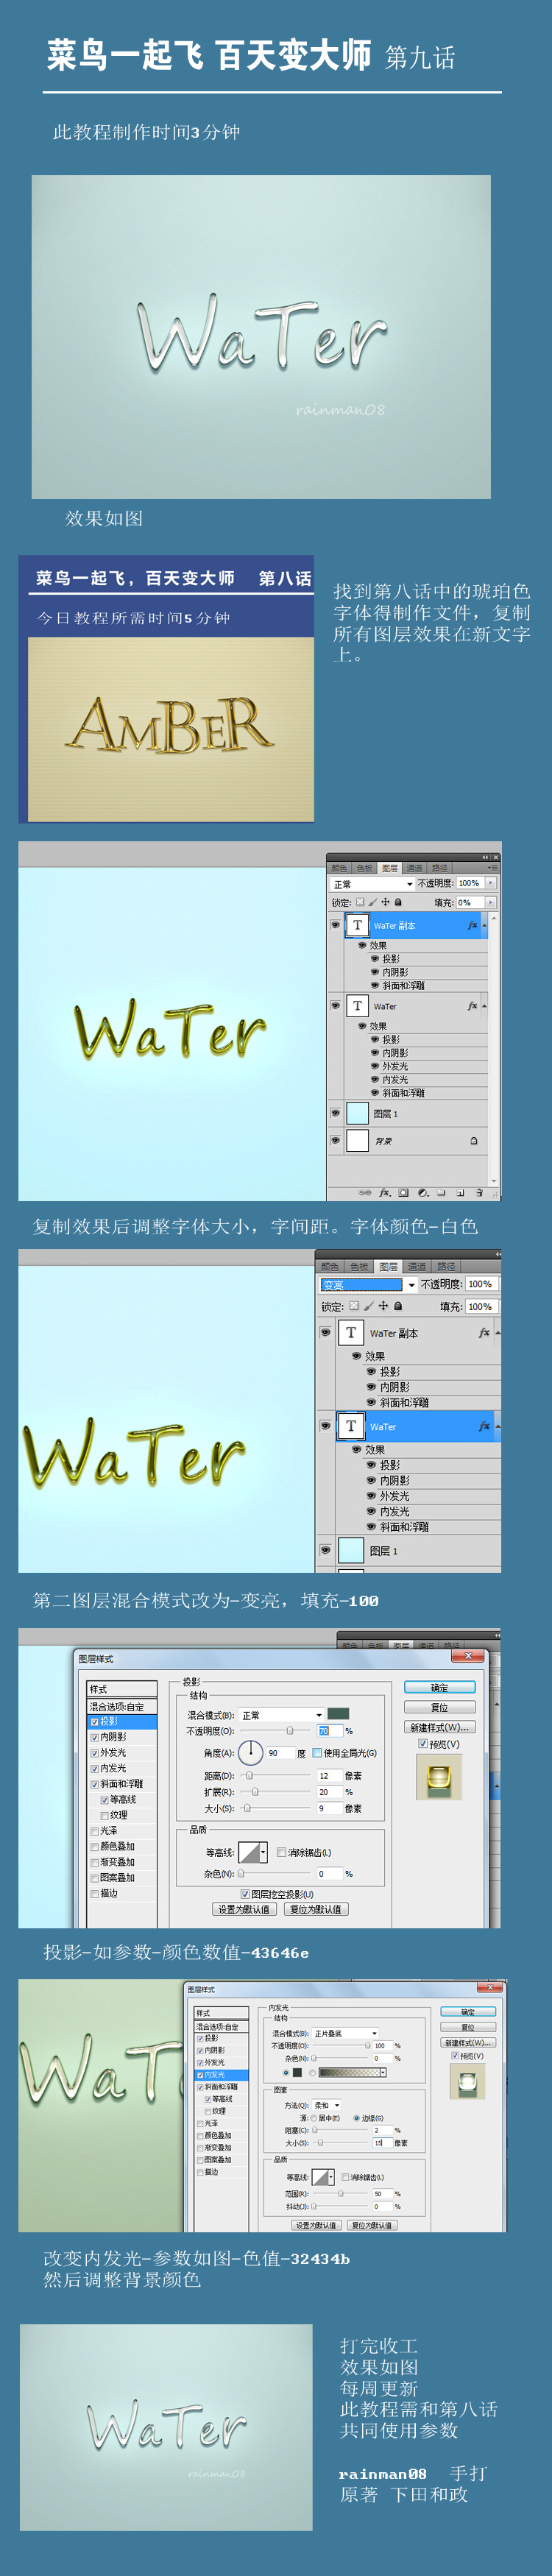Collapse effects arrow on selected WaTer 副本 layer
The height and width of the screenshot is (2576, 552).
pos(484,925)
